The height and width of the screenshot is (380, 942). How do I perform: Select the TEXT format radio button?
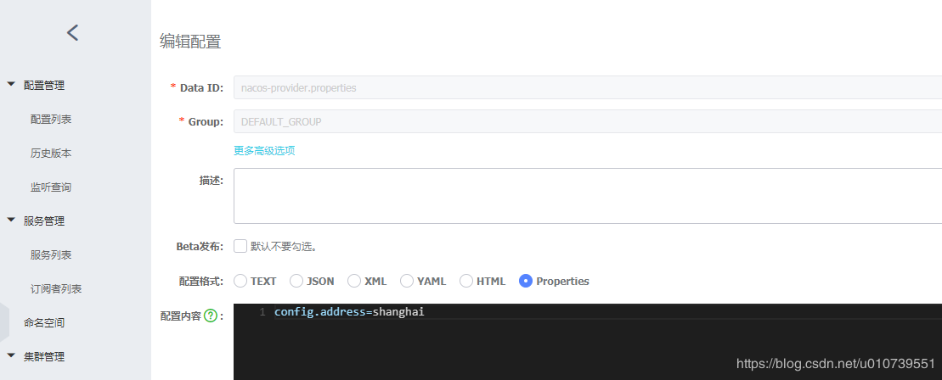(x=240, y=281)
